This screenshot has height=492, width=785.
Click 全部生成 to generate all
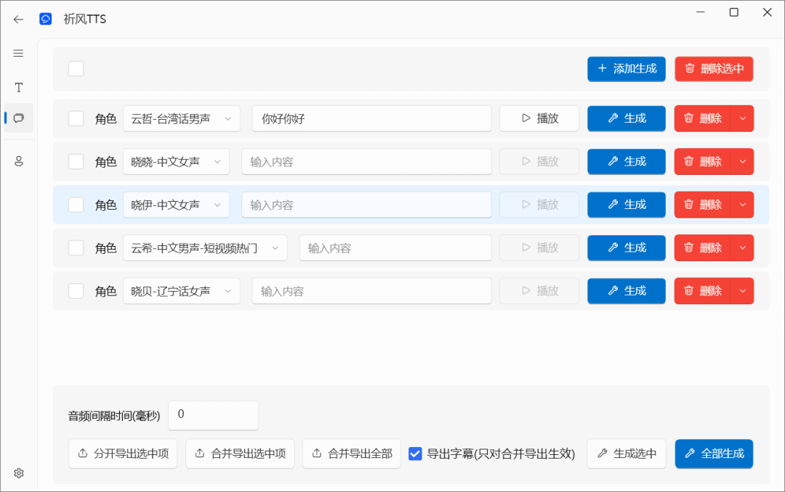(714, 454)
